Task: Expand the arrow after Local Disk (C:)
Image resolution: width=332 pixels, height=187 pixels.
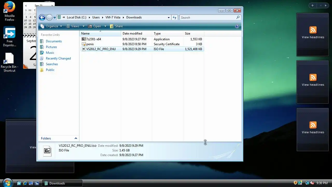Action: 89,17
